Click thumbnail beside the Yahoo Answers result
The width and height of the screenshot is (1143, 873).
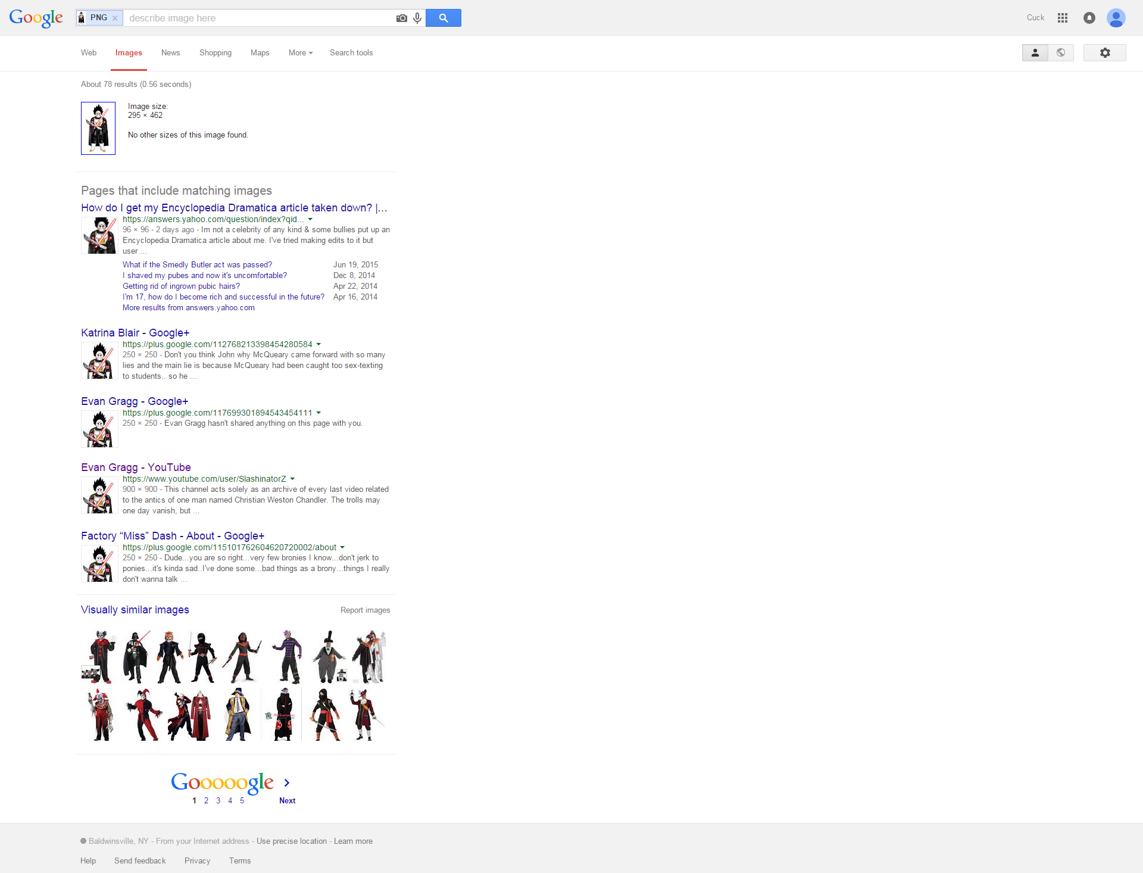tap(99, 236)
